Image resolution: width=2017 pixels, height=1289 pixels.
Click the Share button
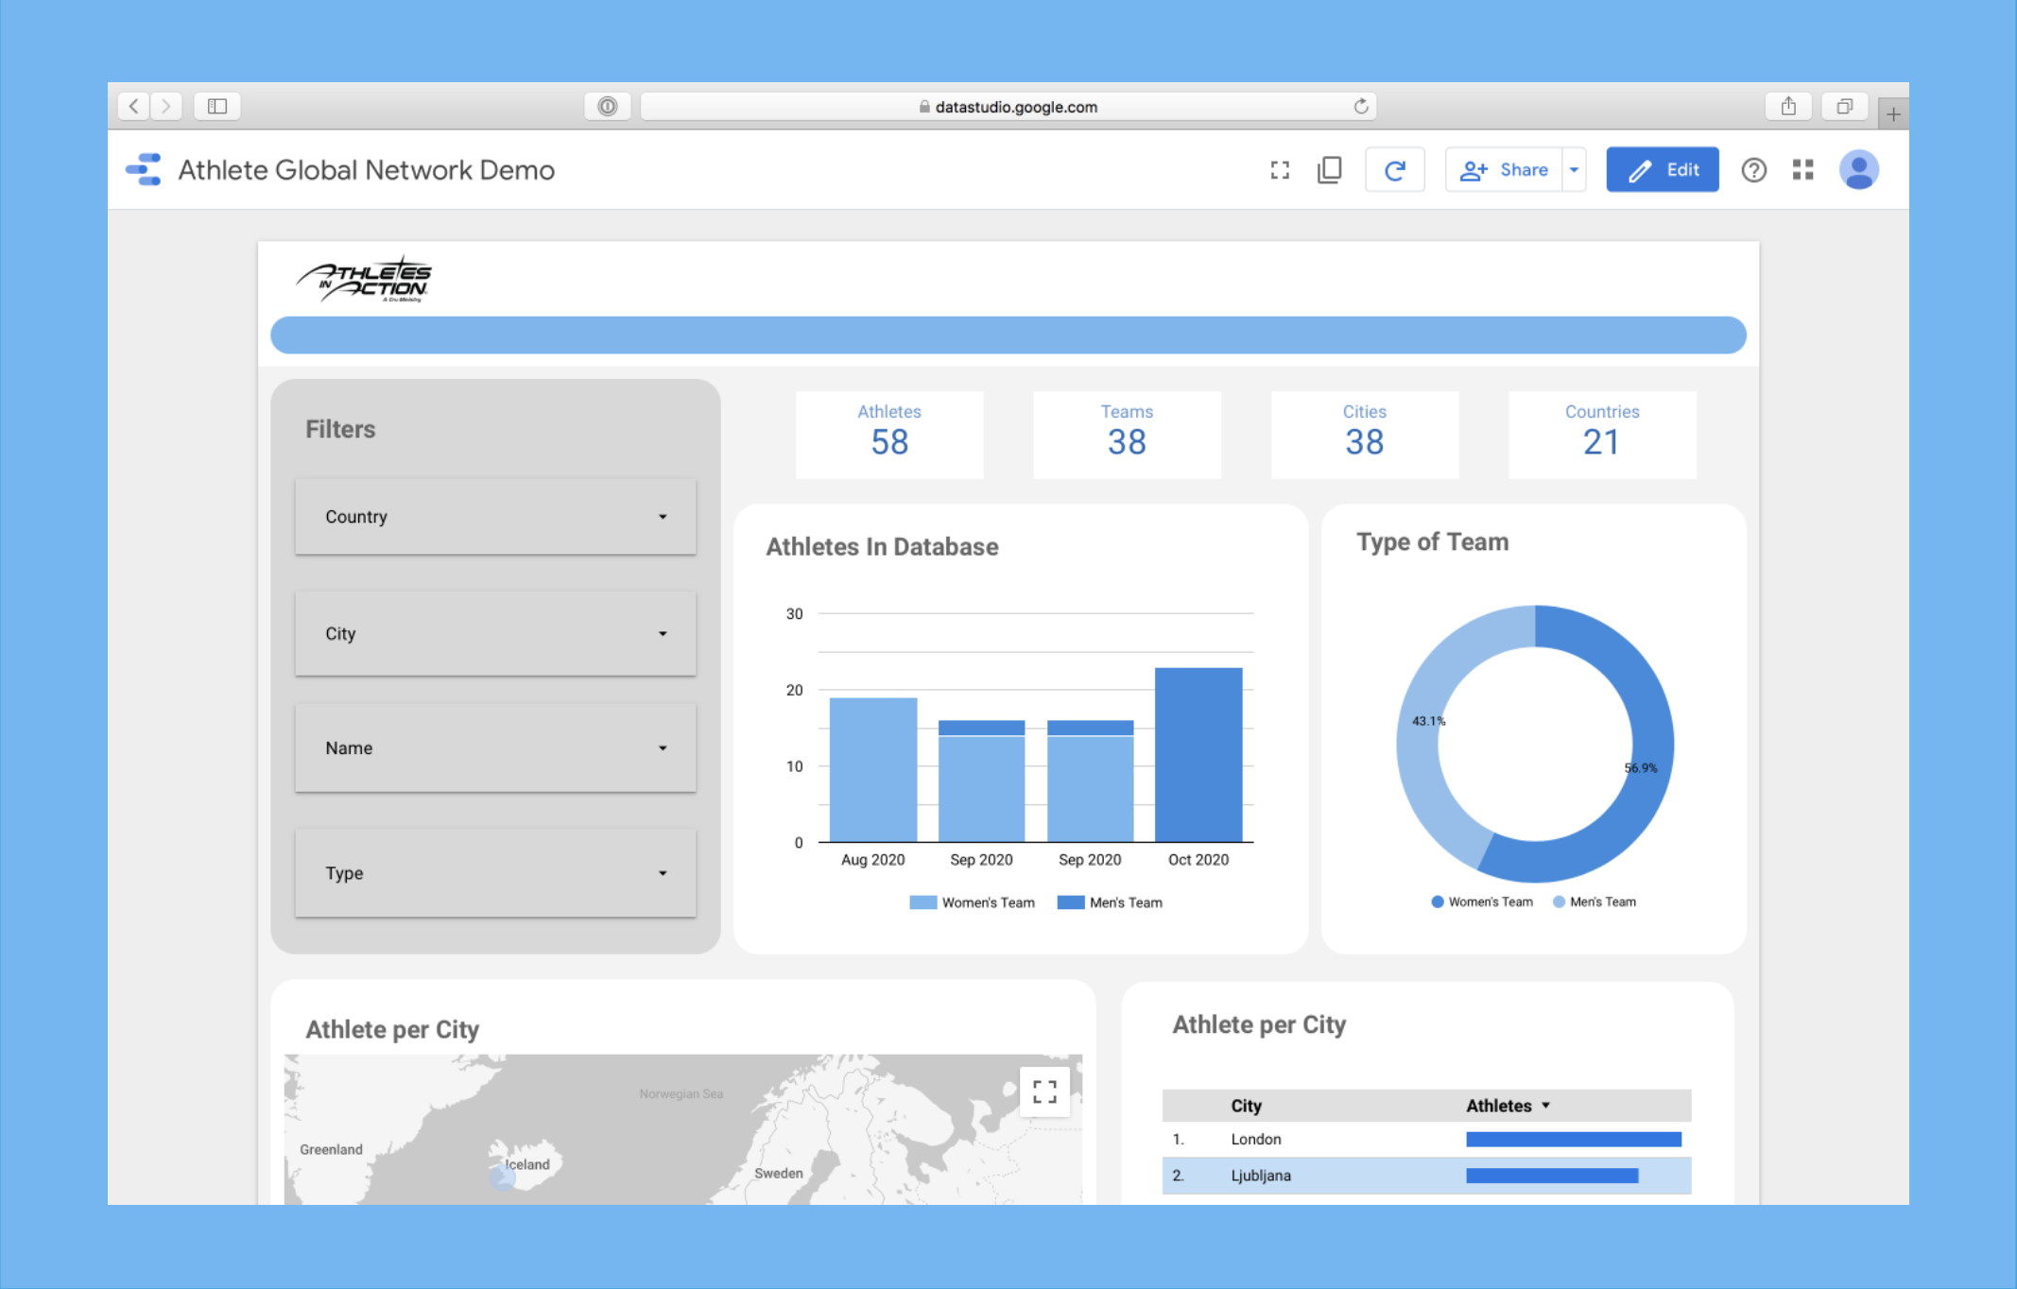click(x=1504, y=170)
